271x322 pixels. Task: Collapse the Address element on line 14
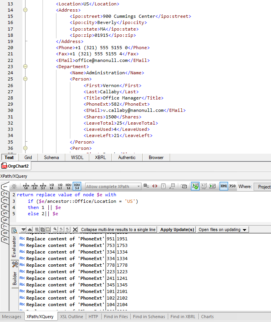25,10
